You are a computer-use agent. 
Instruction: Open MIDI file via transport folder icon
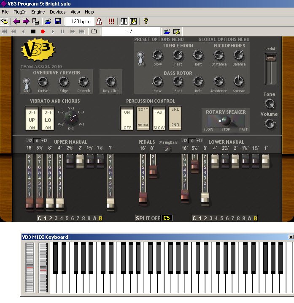pos(167,32)
